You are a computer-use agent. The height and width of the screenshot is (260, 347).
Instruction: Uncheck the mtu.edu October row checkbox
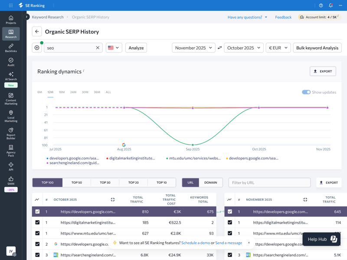37,233
